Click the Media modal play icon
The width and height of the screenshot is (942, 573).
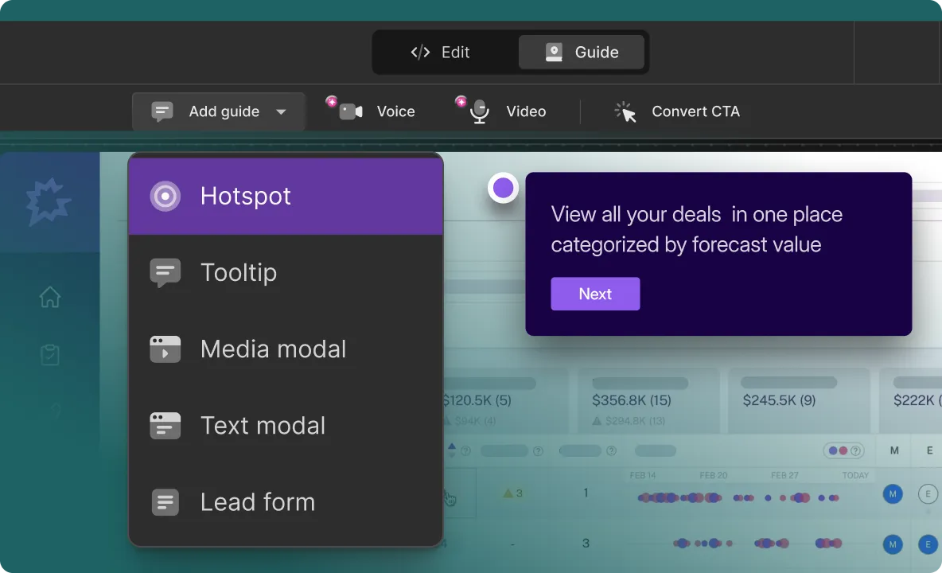click(165, 349)
